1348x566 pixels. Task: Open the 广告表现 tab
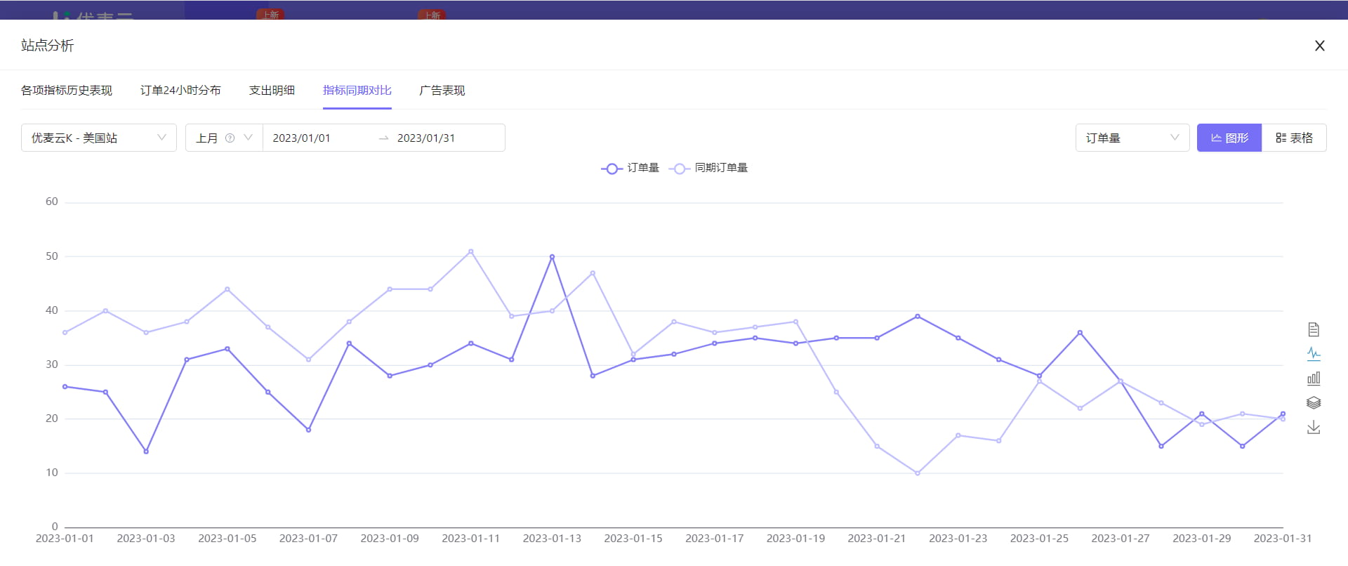[442, 91]
